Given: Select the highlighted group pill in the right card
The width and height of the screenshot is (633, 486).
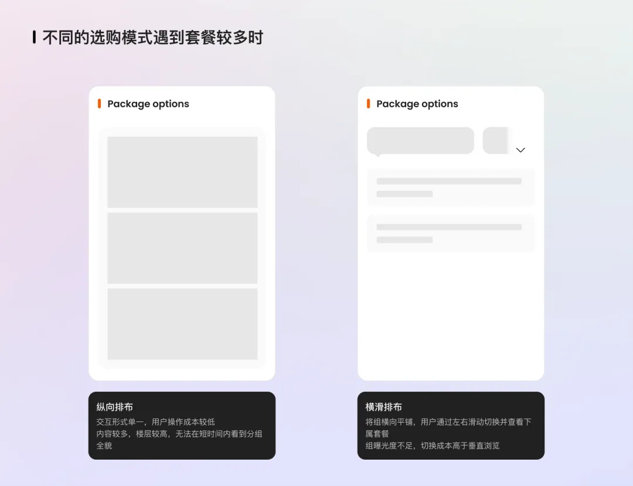Looking at the screenshot, I should (x=420, y=141).
